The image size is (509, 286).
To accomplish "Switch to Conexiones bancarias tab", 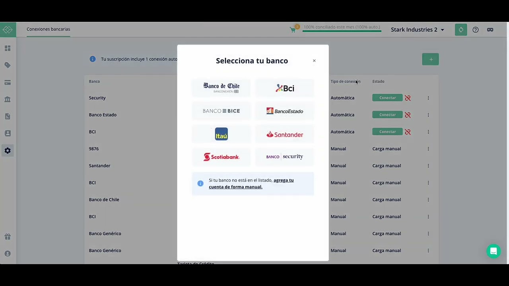I will pos(48,29).
